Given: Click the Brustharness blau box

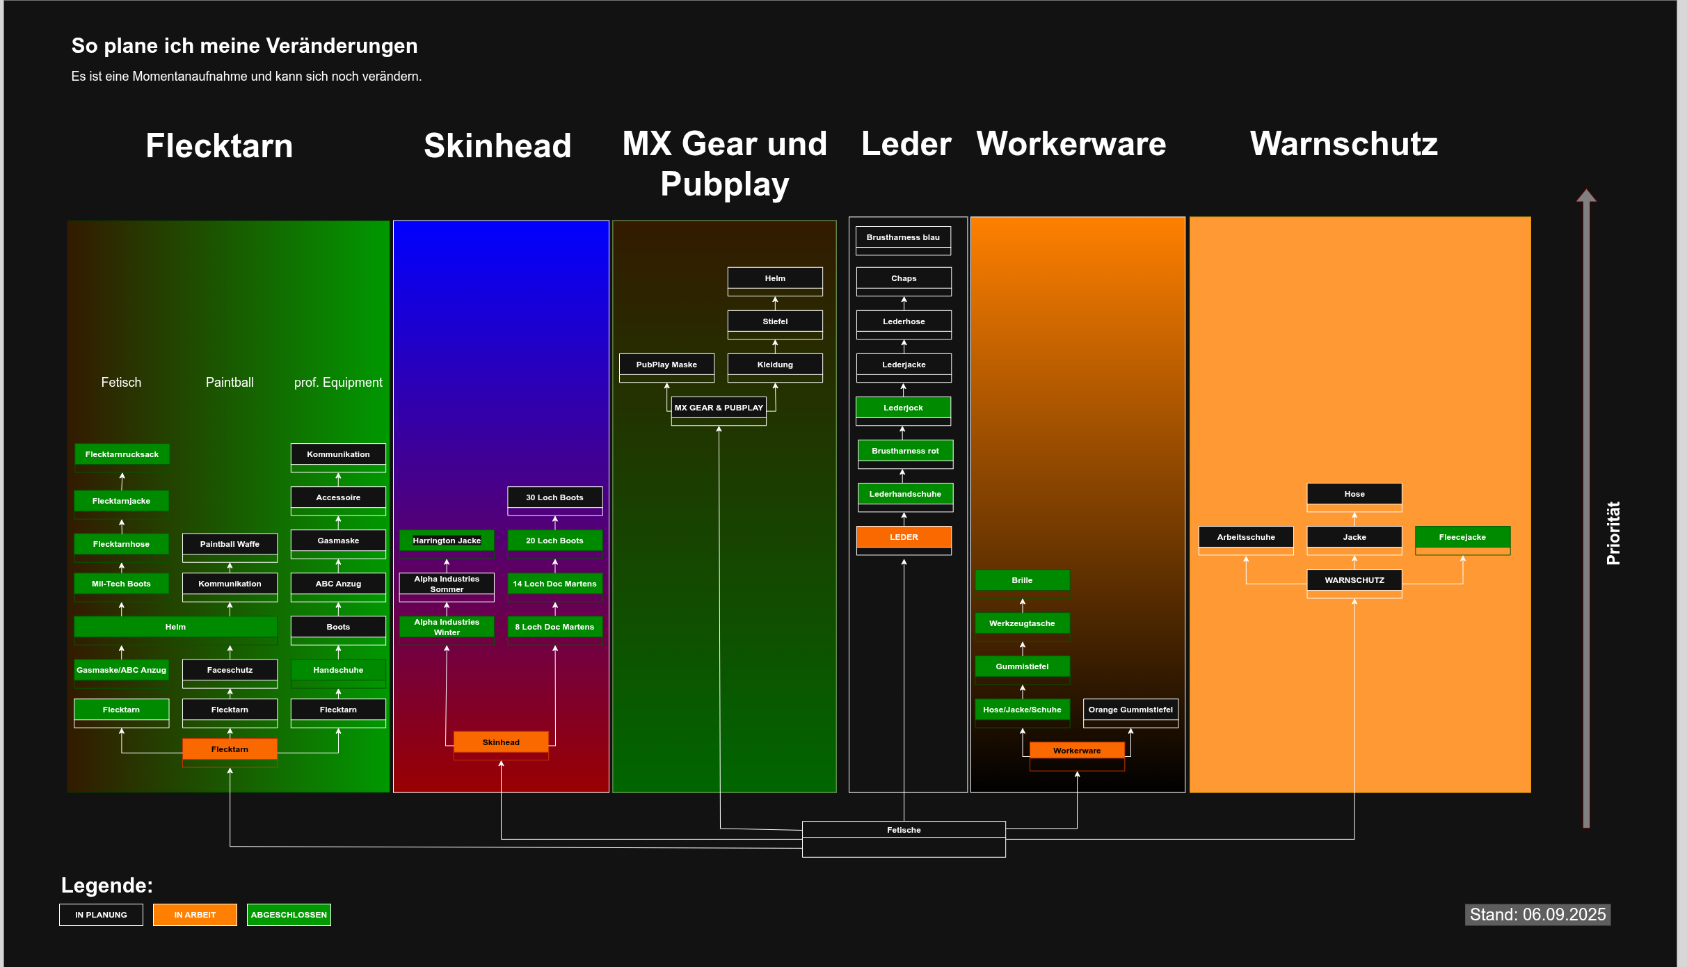Looking at the screenshot, I should pyautogui.click(x=903, y=237).
